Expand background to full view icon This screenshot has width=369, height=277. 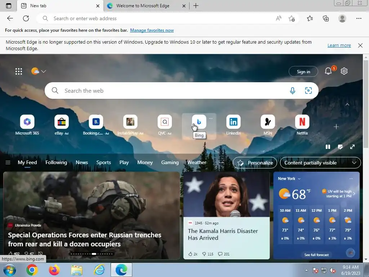click(352, 147)
